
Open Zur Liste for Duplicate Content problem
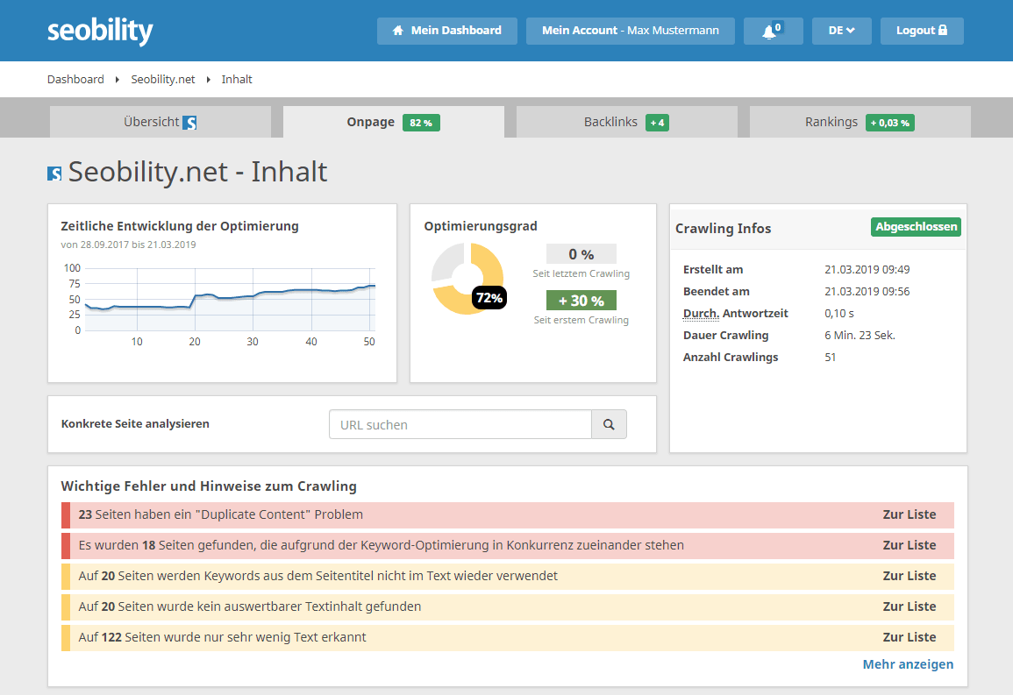[x=909, y=514]
